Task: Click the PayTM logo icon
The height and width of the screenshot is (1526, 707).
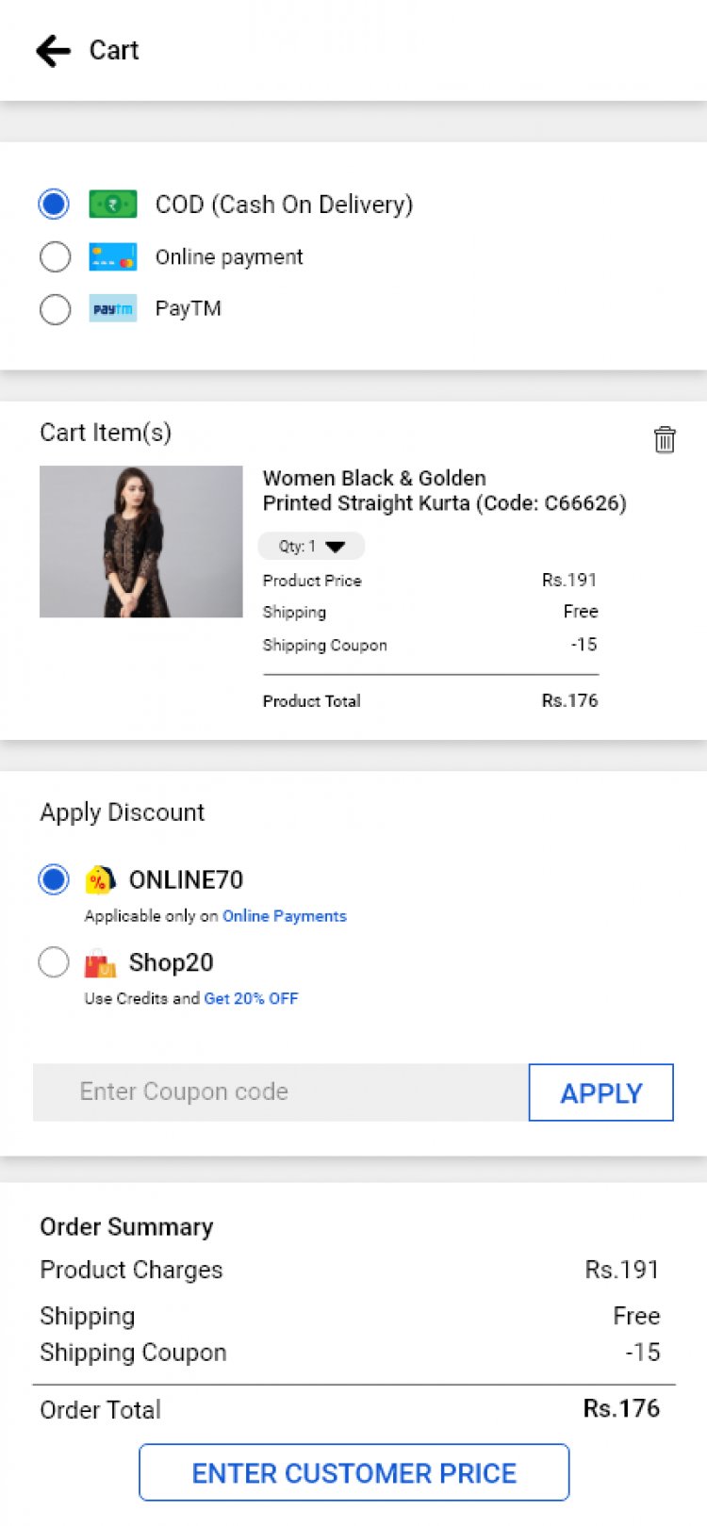Action: pos(113,309)
